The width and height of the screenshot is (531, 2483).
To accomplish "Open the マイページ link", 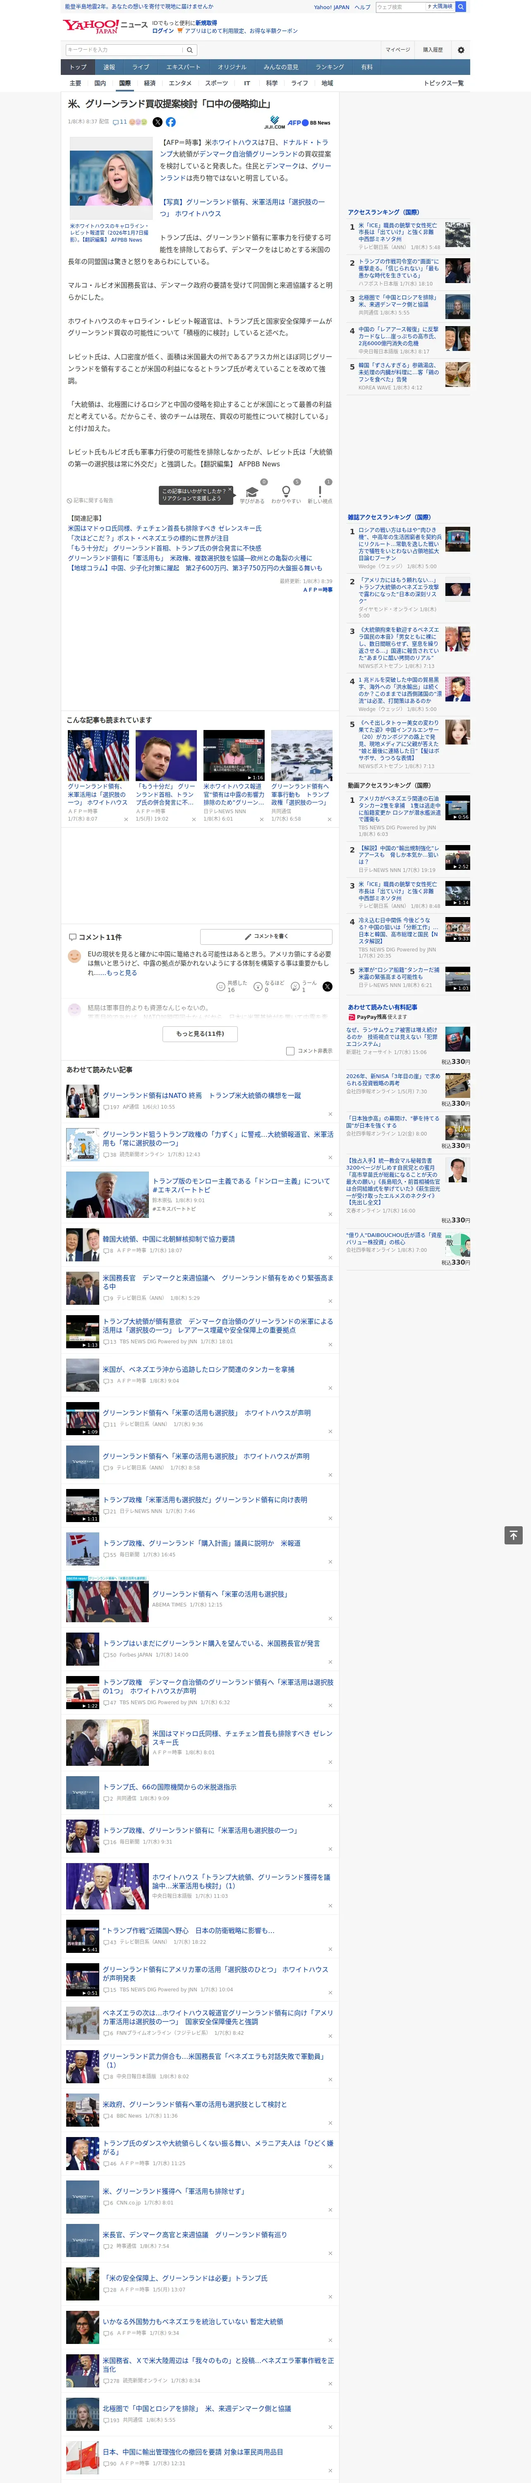I will [x=398, y=50].
